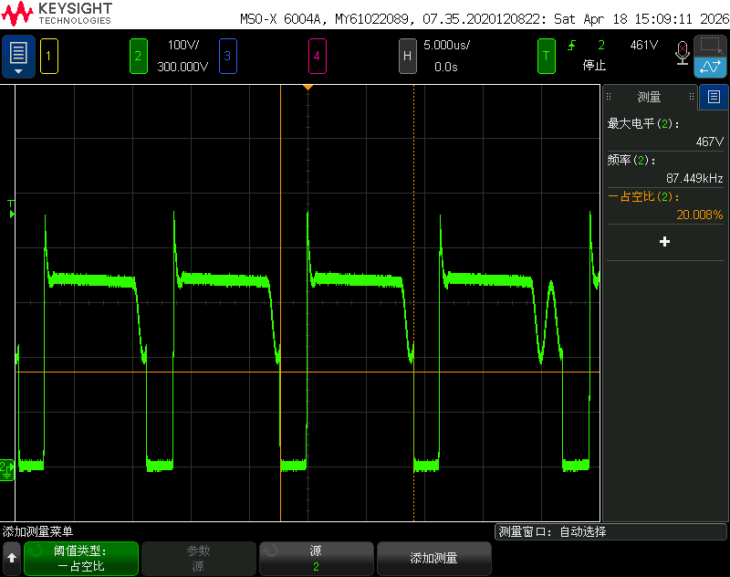The image size is (730, 577).
Task: Open the Trigger T settings button
Action: pos(546,57)
